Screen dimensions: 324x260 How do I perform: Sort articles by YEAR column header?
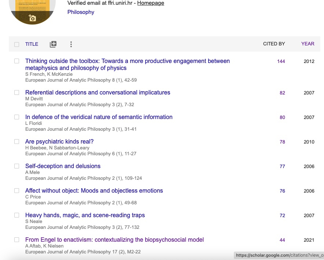tap(308, 44)
